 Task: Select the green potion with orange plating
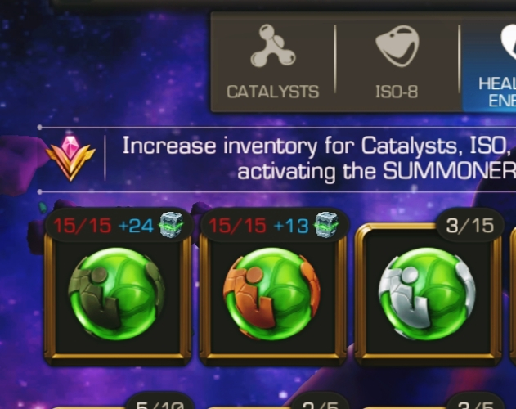click(271, 294)
